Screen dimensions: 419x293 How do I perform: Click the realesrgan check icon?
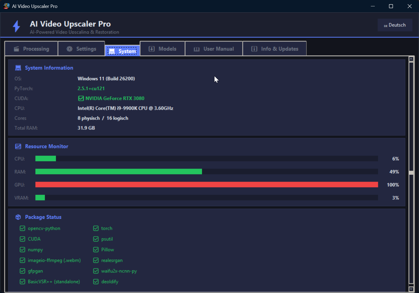[96, 260]
